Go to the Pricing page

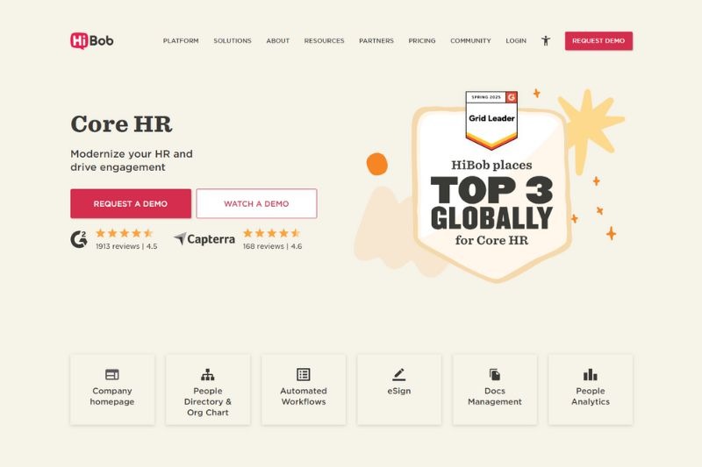pos(422,40)
